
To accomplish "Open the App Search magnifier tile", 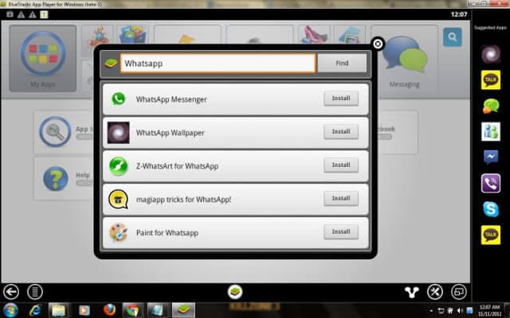I will click(55, 131).
